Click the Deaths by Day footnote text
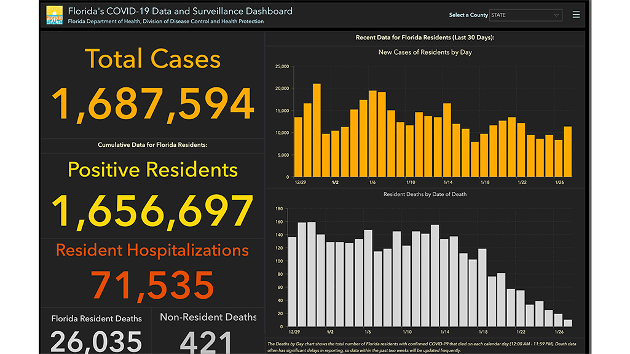The height and width of the screenshot is (354, 630). coord(424,346)
